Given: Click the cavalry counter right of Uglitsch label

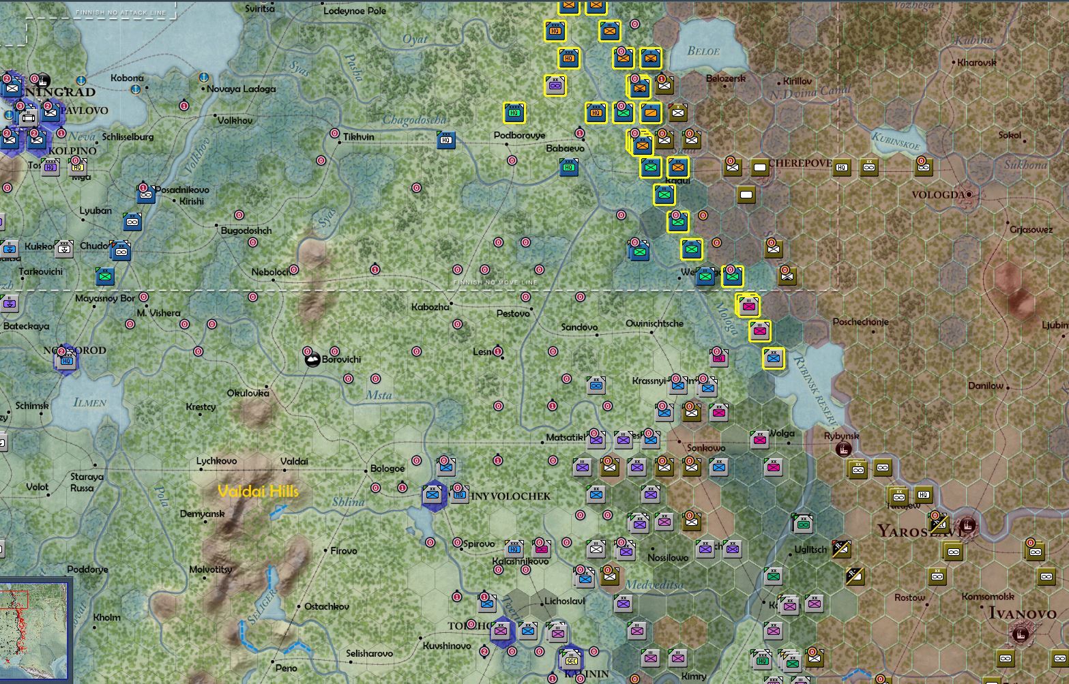Looking at the screenshot, I should click(x=842, y=549).
